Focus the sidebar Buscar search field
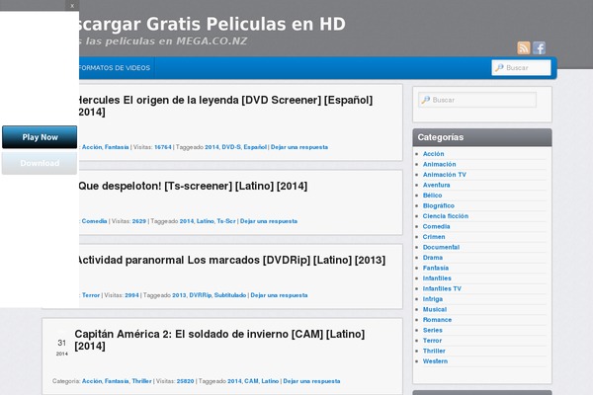593x395 pixels. coord(477,100)
